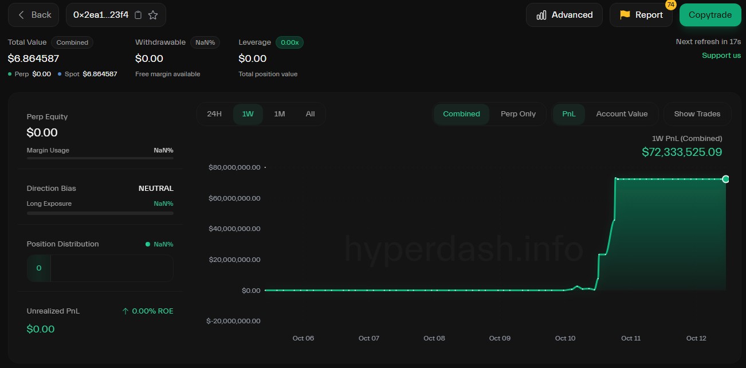Click the Combined badge beside Total Value
This screenshot has height=368, width=746.
click(72, 42)
